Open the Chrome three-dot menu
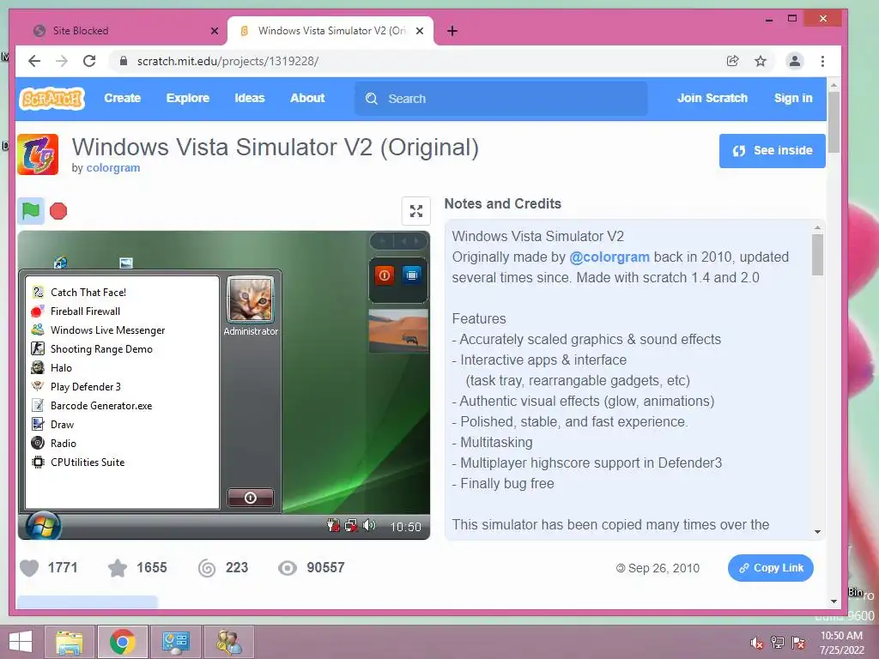Viewport: 879px width, 659px height. (822, 61)
